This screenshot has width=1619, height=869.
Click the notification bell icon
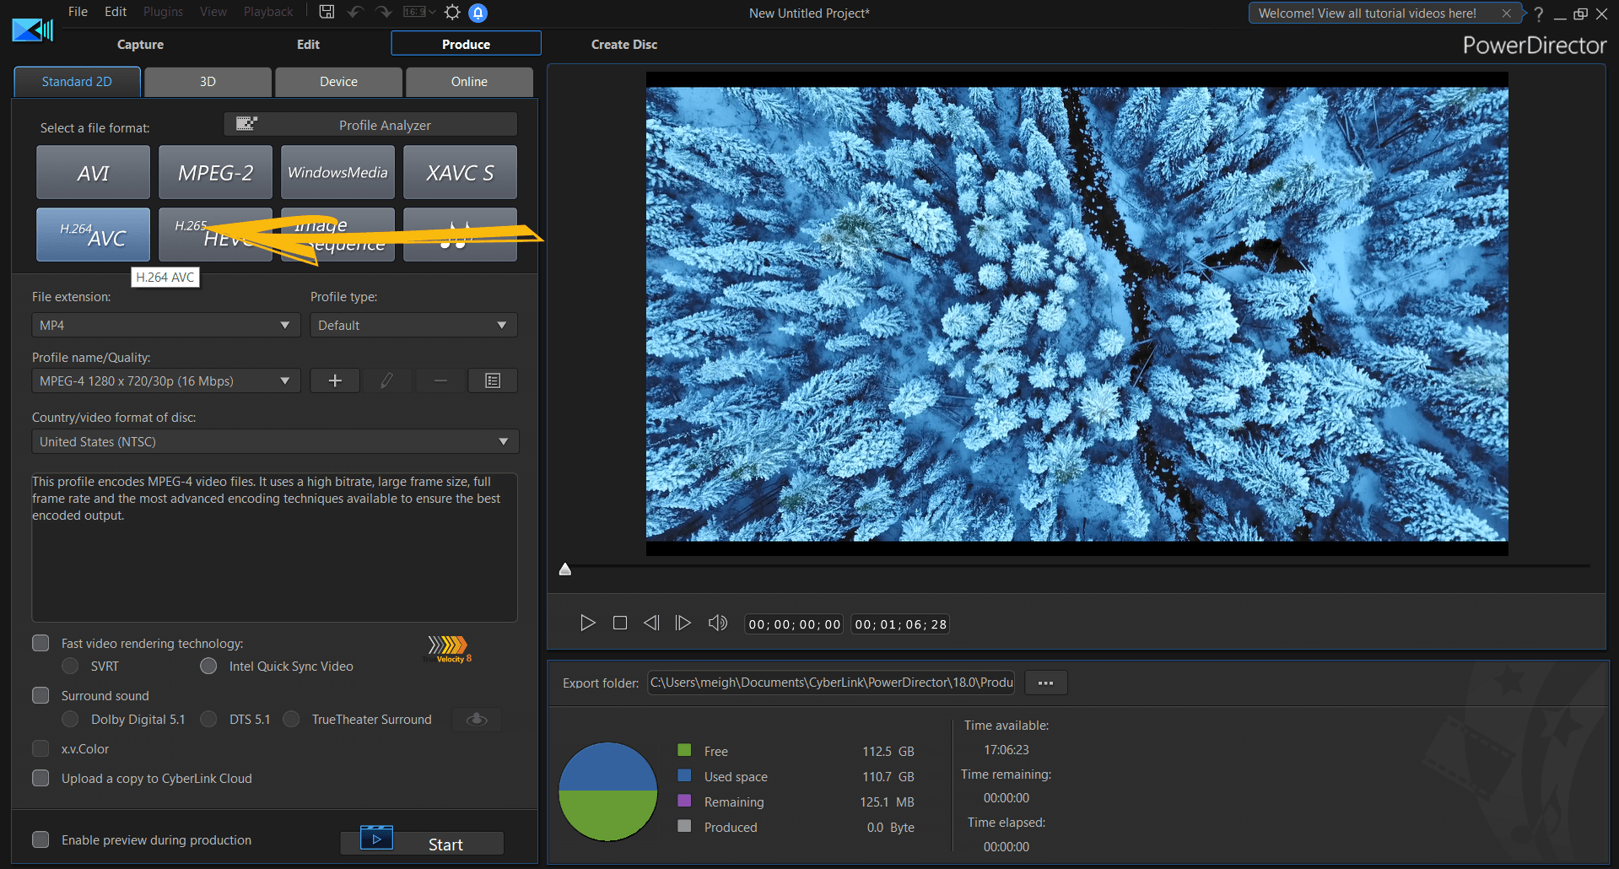click(x=478, y=13)
